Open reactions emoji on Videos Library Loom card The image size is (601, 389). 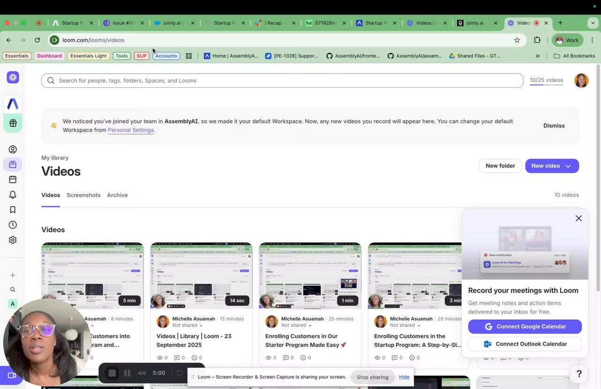(197, 358)
